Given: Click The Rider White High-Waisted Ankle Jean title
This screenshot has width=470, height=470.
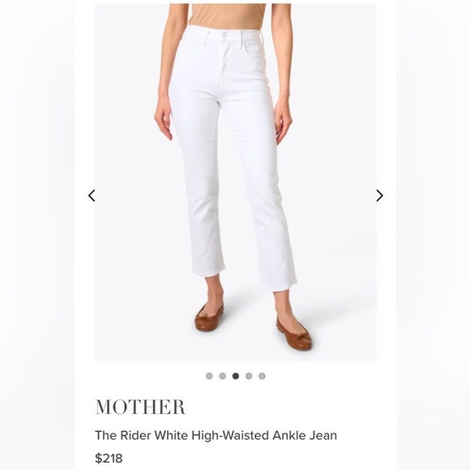Looking at the screenshot, I should 216,435.
